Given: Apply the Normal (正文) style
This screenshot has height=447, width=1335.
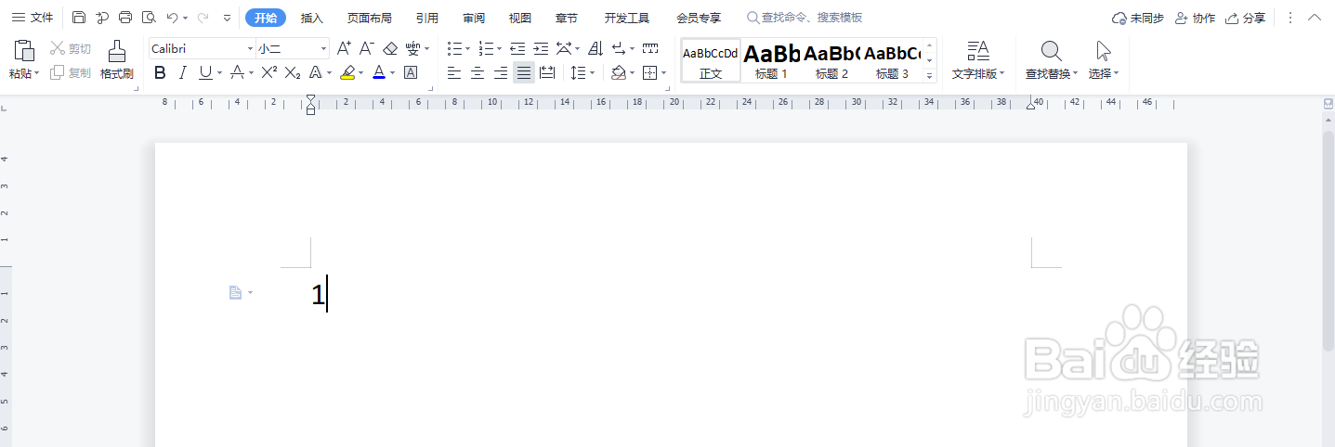Looking at the screenshot, I should [x=711, y=60].
